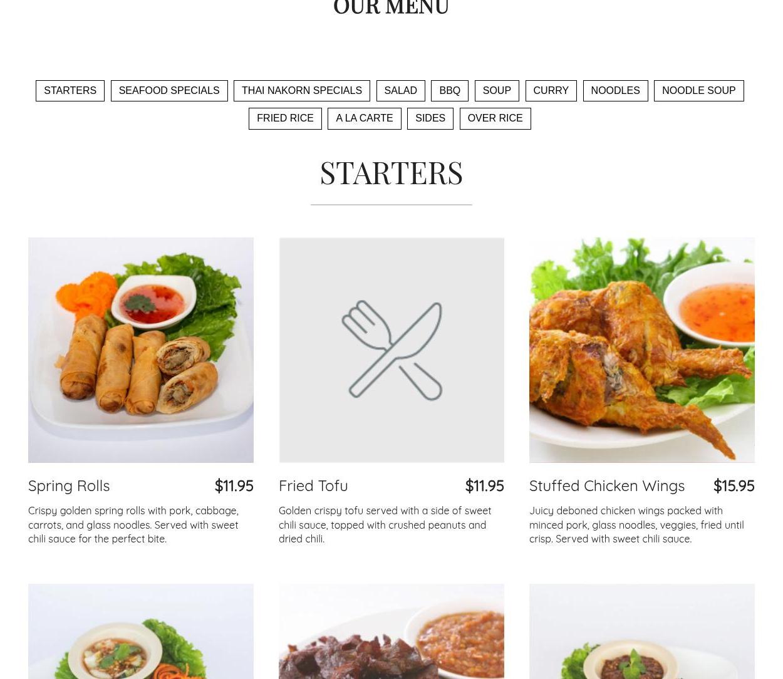Switch to FRIED RICE category

click(x=285, y=118)
